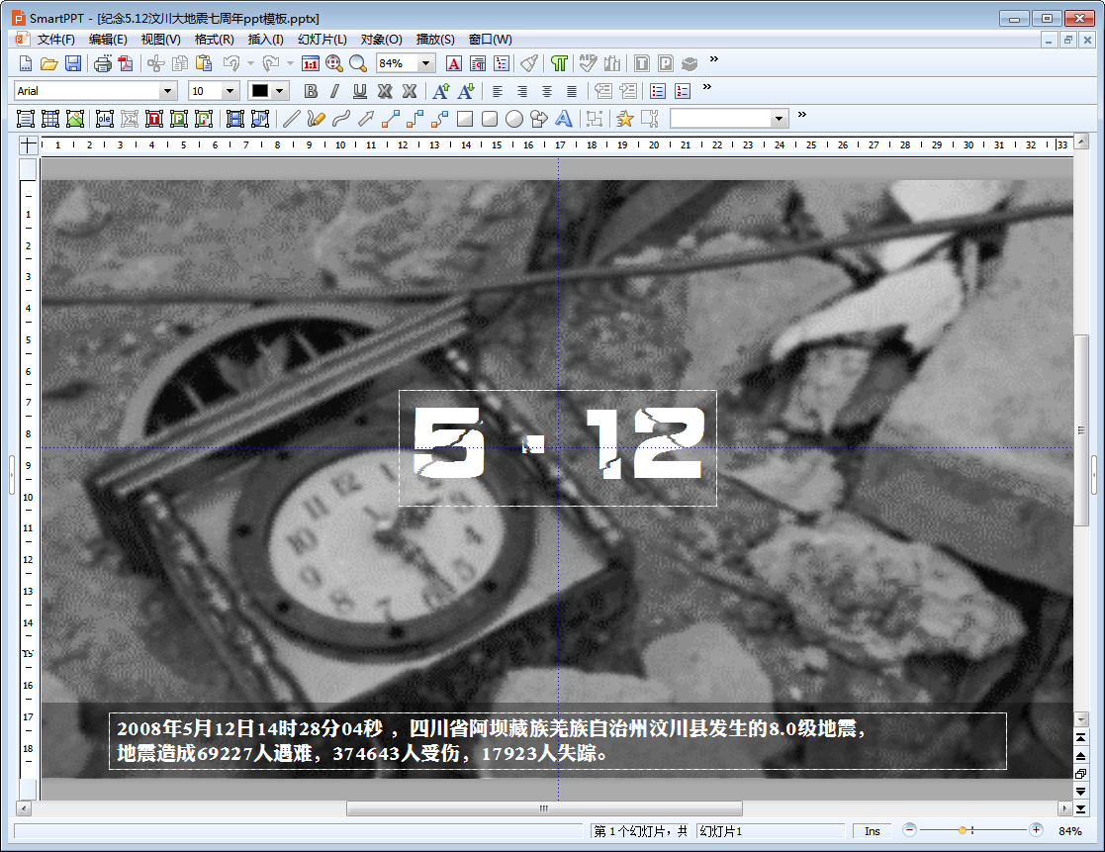Image resolution: width=1105 pixels, height=852 pixels.
Task: Toggle bulleted list formatting
Action: [658, 91]
